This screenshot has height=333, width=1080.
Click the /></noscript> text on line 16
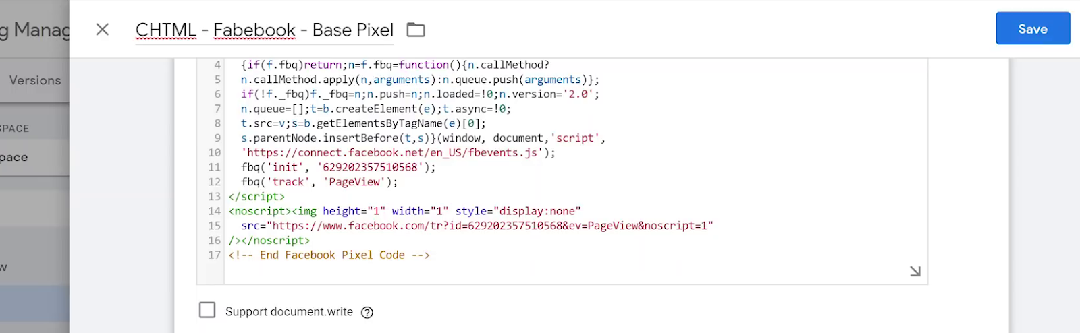click(x=269, y=241)
